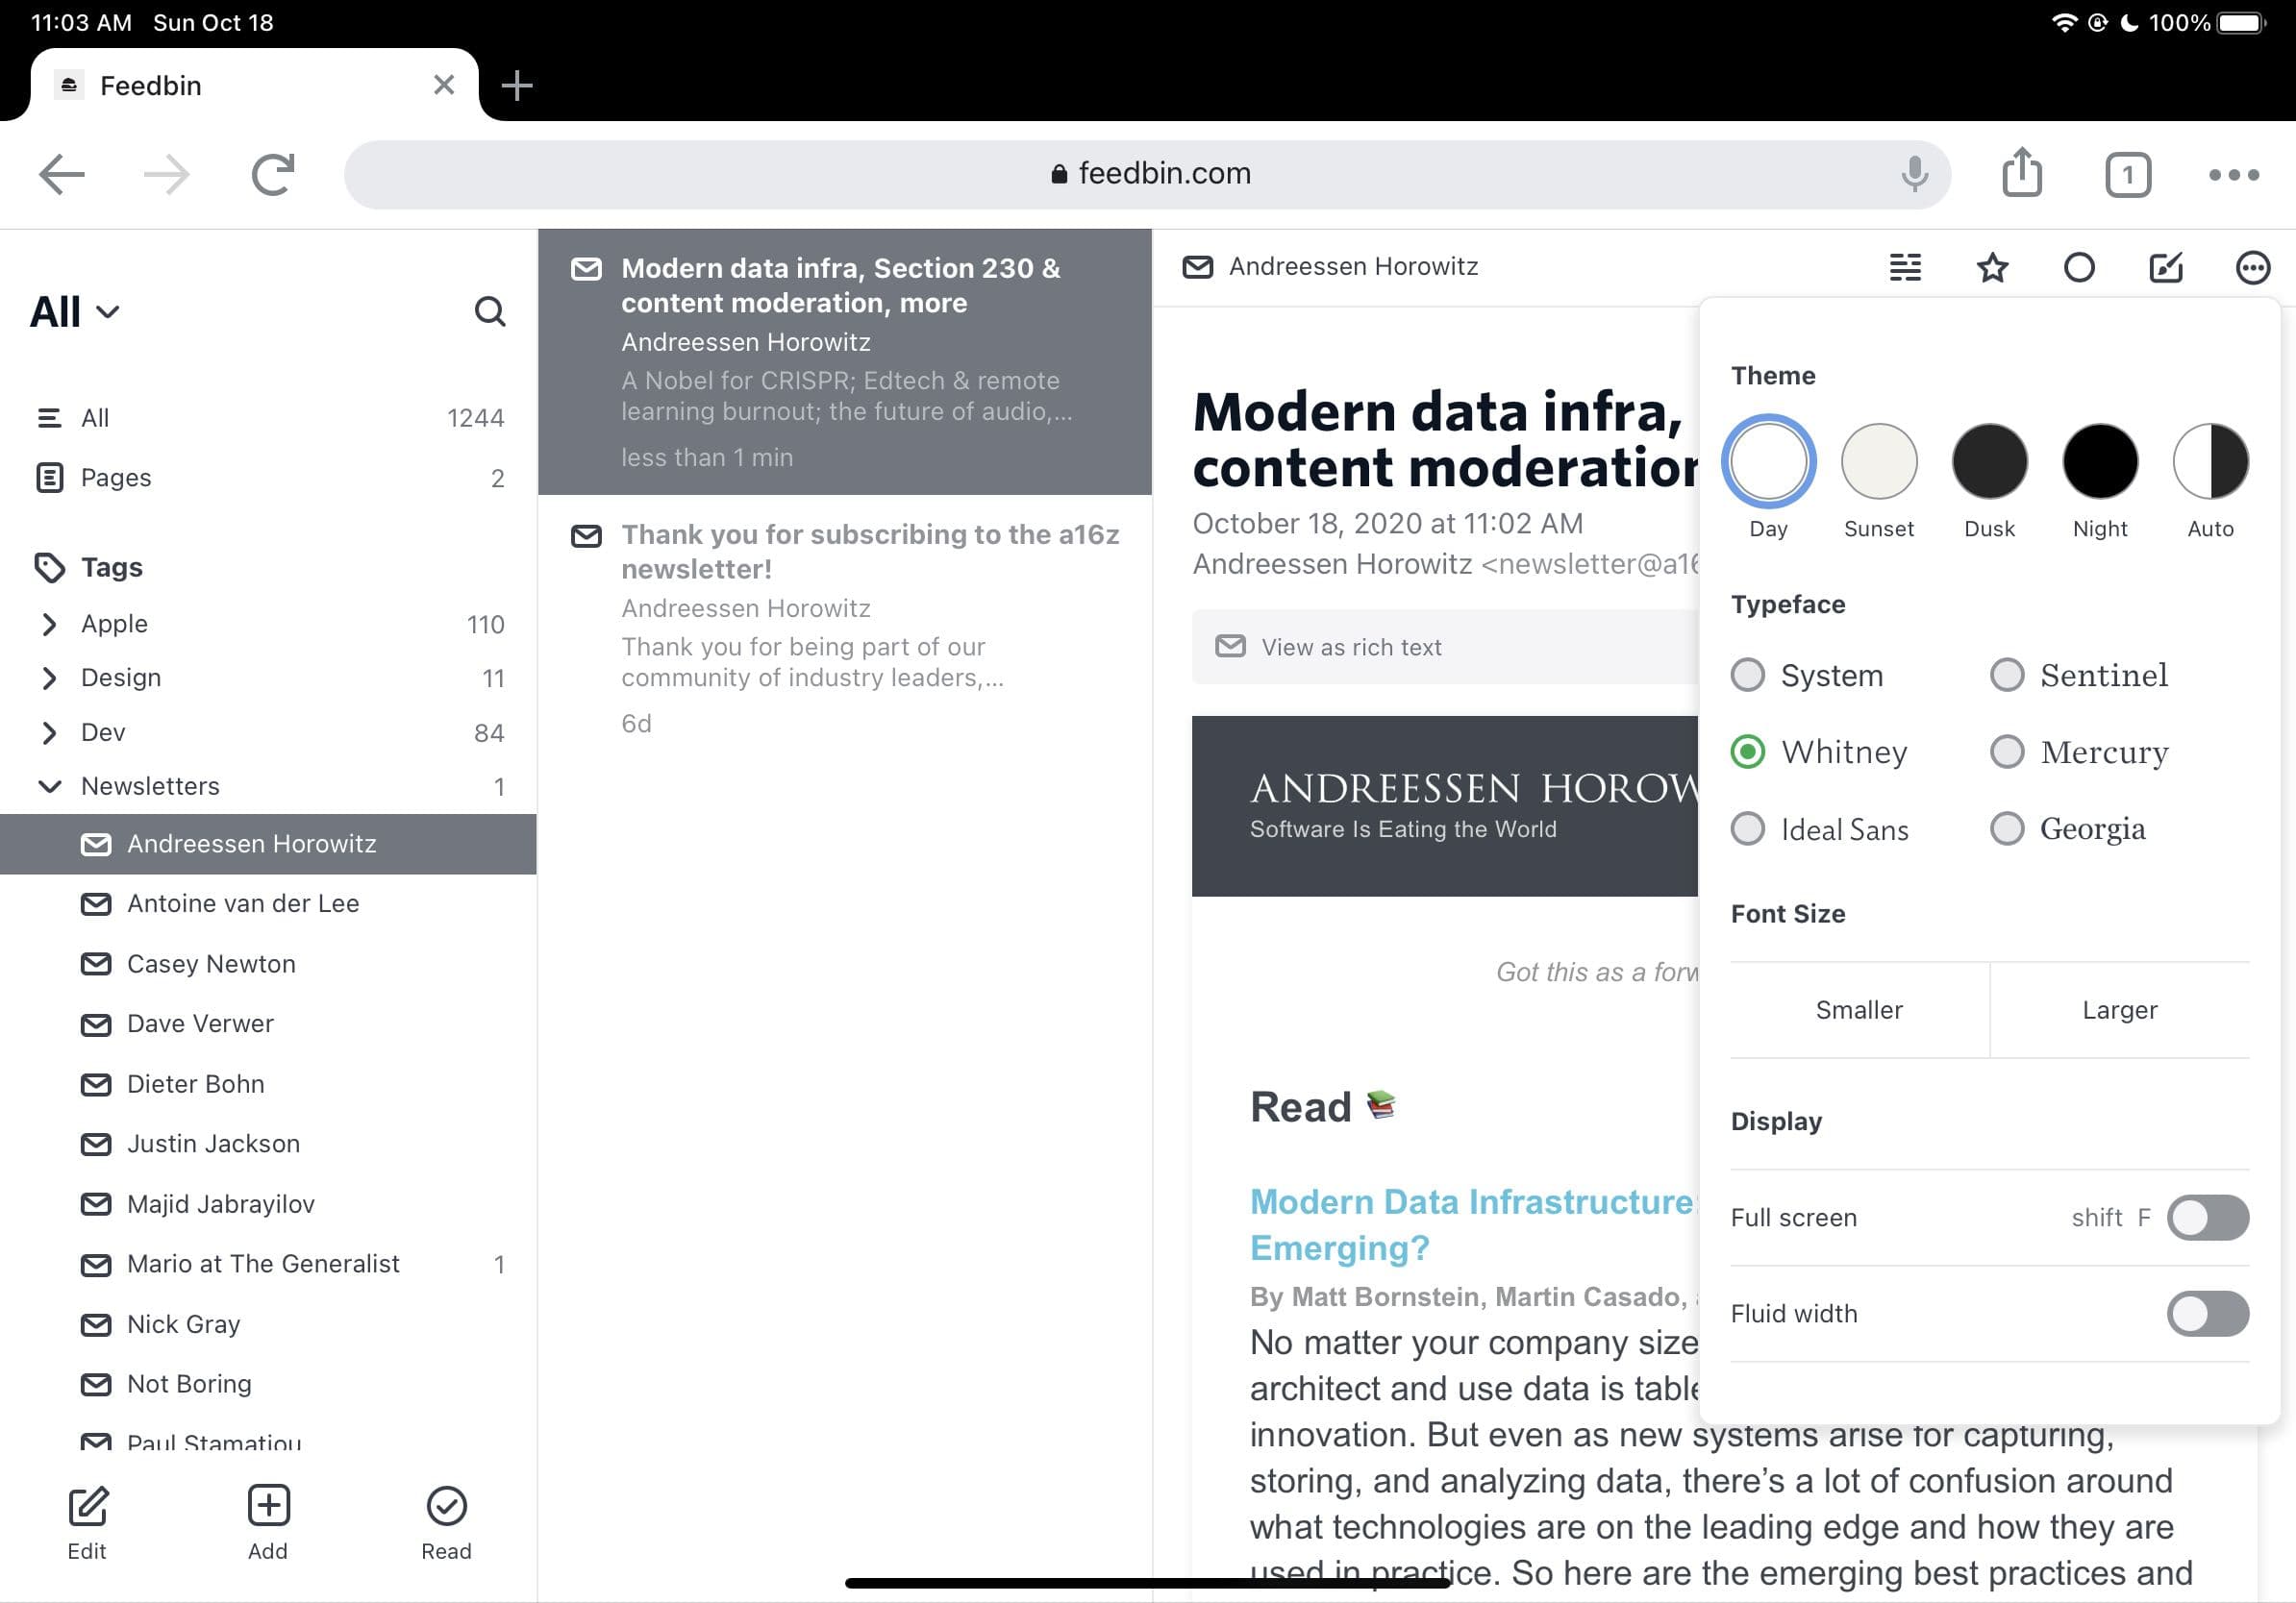Click the Smaller font size button
Image resolution: width=2296 pixels, height=1603 pixels.
pos(1859,1009)
